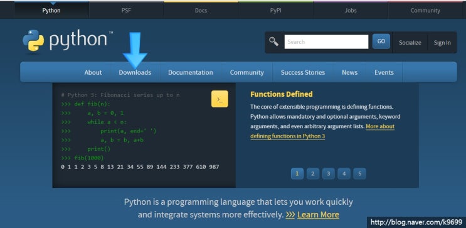Viewport: 466px width, 228px height.
Task: Switch to slide 2 of code examples
Action: [313, 174]
